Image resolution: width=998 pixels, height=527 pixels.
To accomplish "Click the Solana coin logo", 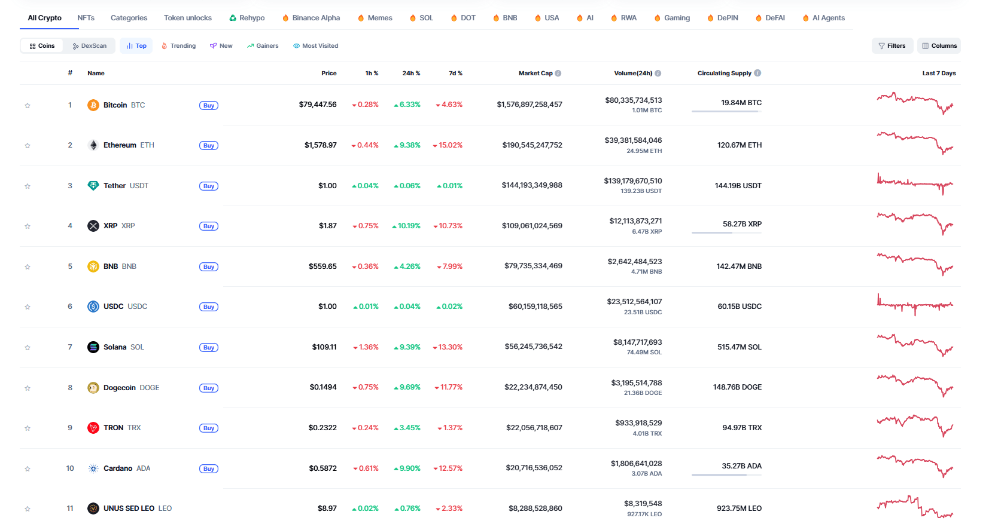I will coord(93,347).
